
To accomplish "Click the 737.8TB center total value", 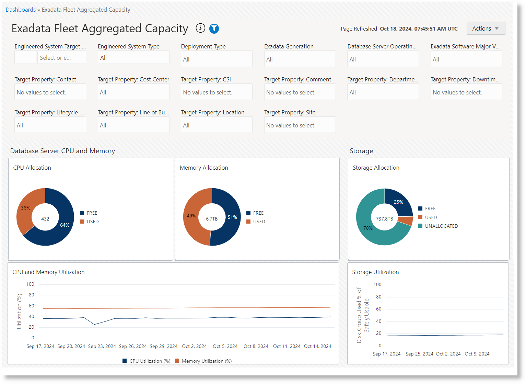I will pyautogui.click(x=384, y=218).
